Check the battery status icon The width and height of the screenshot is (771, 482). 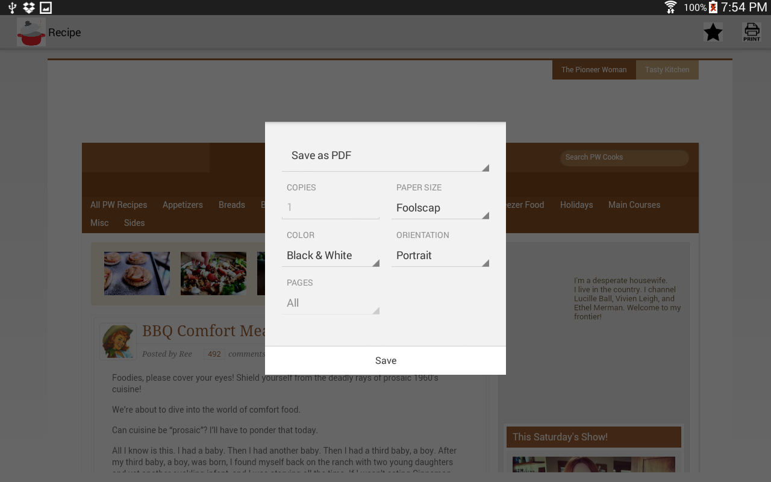(x=713, y=7)
